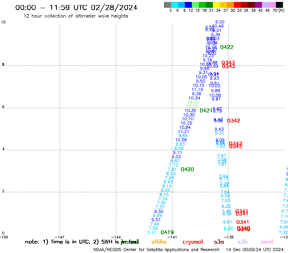Click the 5.41 value near the bottom
The image size is (288, 253).
[152, 232]
